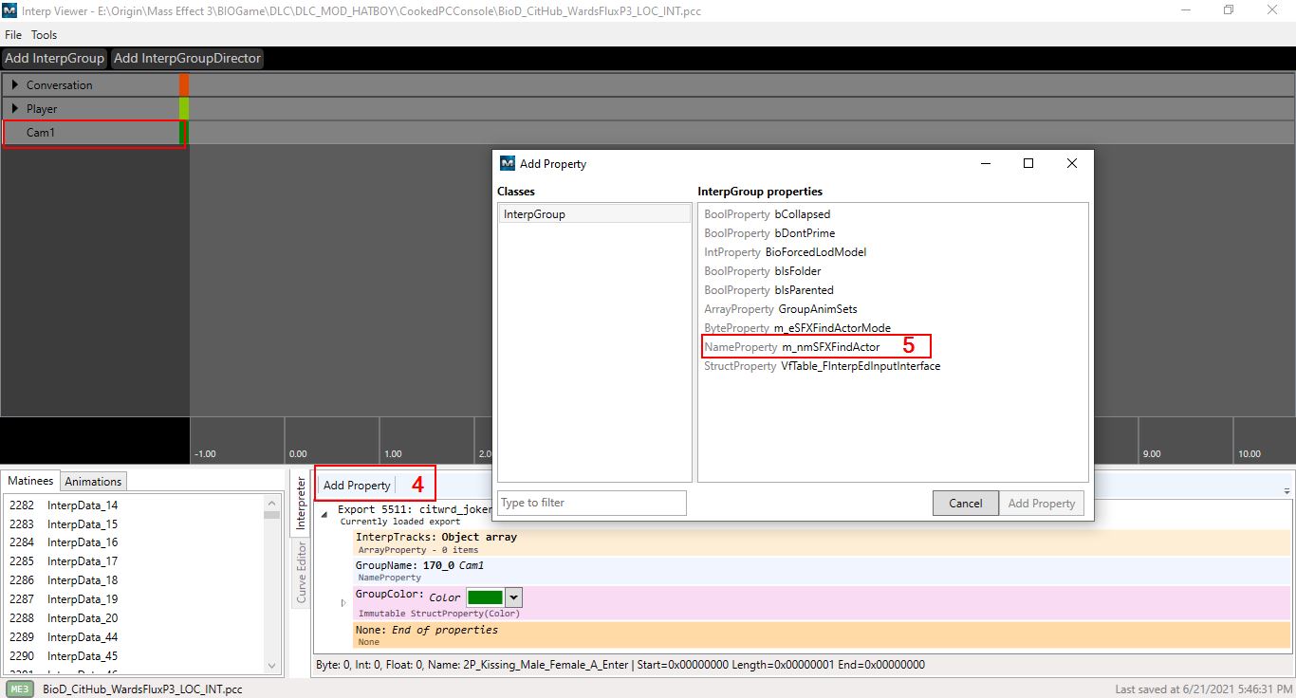Close the Add Property dialog
This screenshot has width=1296, height=698.
(x=1071, y=163)
